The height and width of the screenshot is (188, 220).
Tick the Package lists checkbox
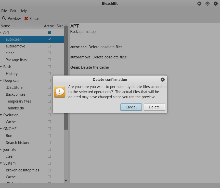coord(49,60)
